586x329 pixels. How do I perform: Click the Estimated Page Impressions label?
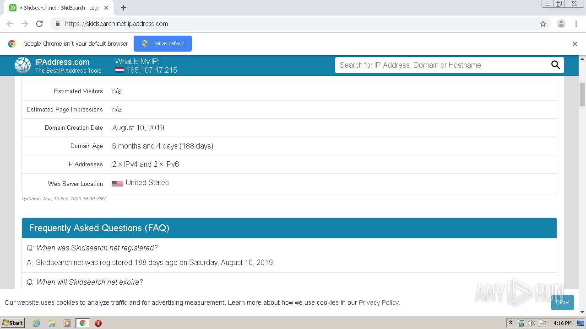(65, 109)
